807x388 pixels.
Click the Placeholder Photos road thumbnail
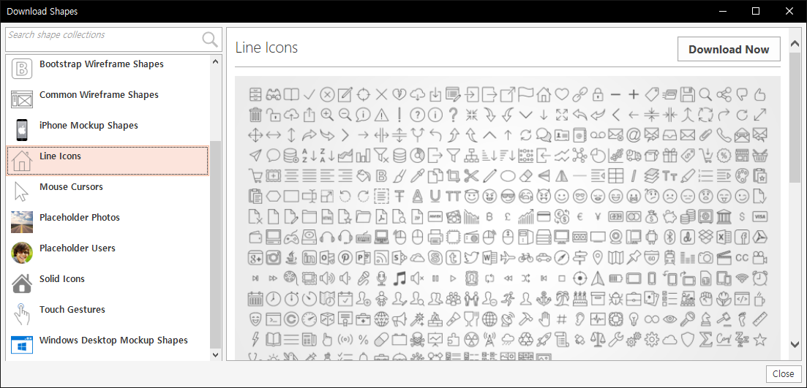(x=22, y=222)
